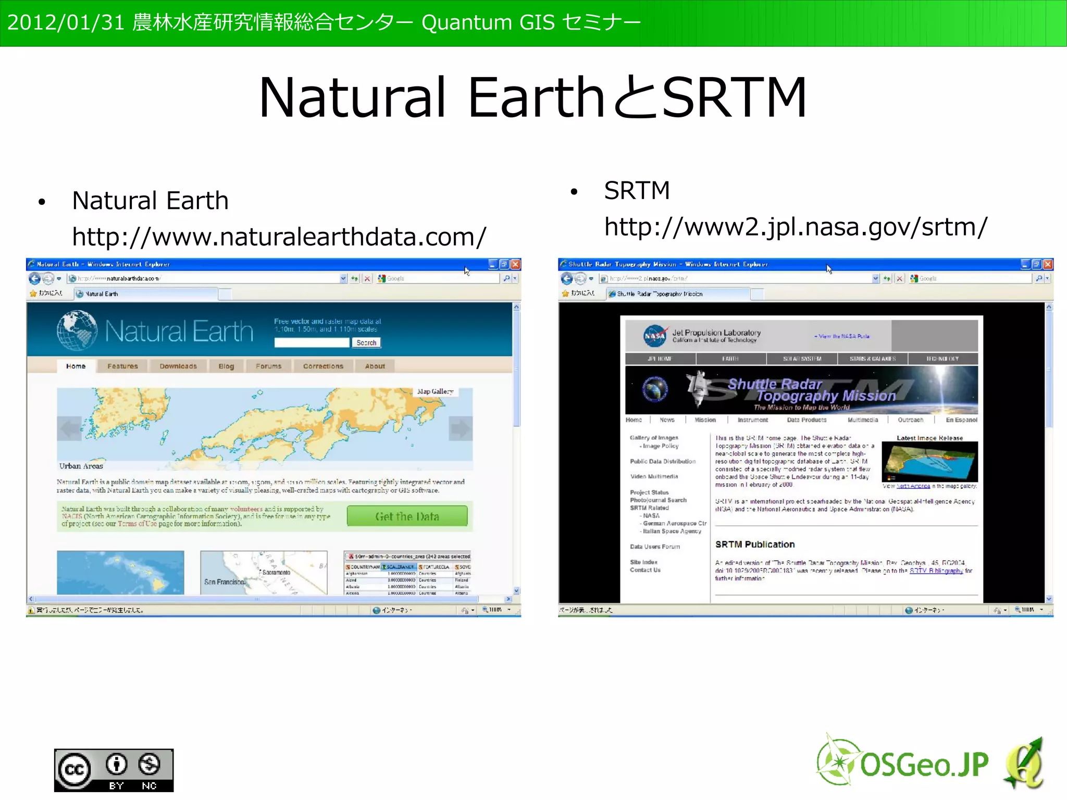Click horizontal scrollbar in Natural Earth window
The image size is (1067, 800).
pos(270,599)
